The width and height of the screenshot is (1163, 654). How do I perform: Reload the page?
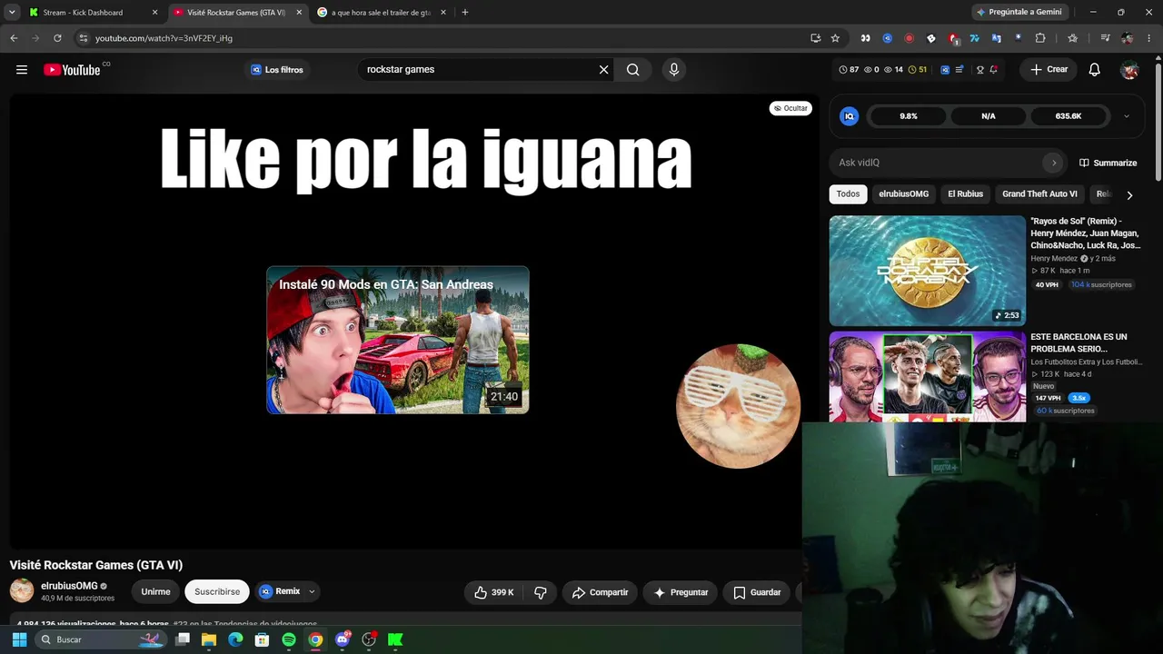(57, 38)
